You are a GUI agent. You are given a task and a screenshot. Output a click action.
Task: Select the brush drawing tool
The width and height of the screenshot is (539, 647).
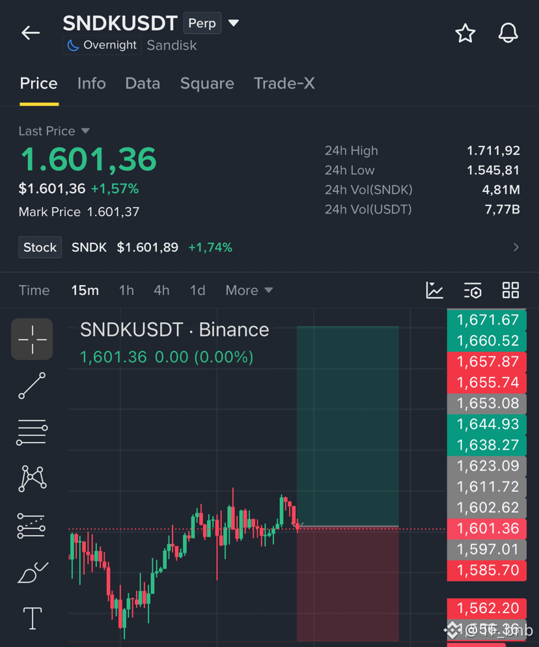point(33,572)
